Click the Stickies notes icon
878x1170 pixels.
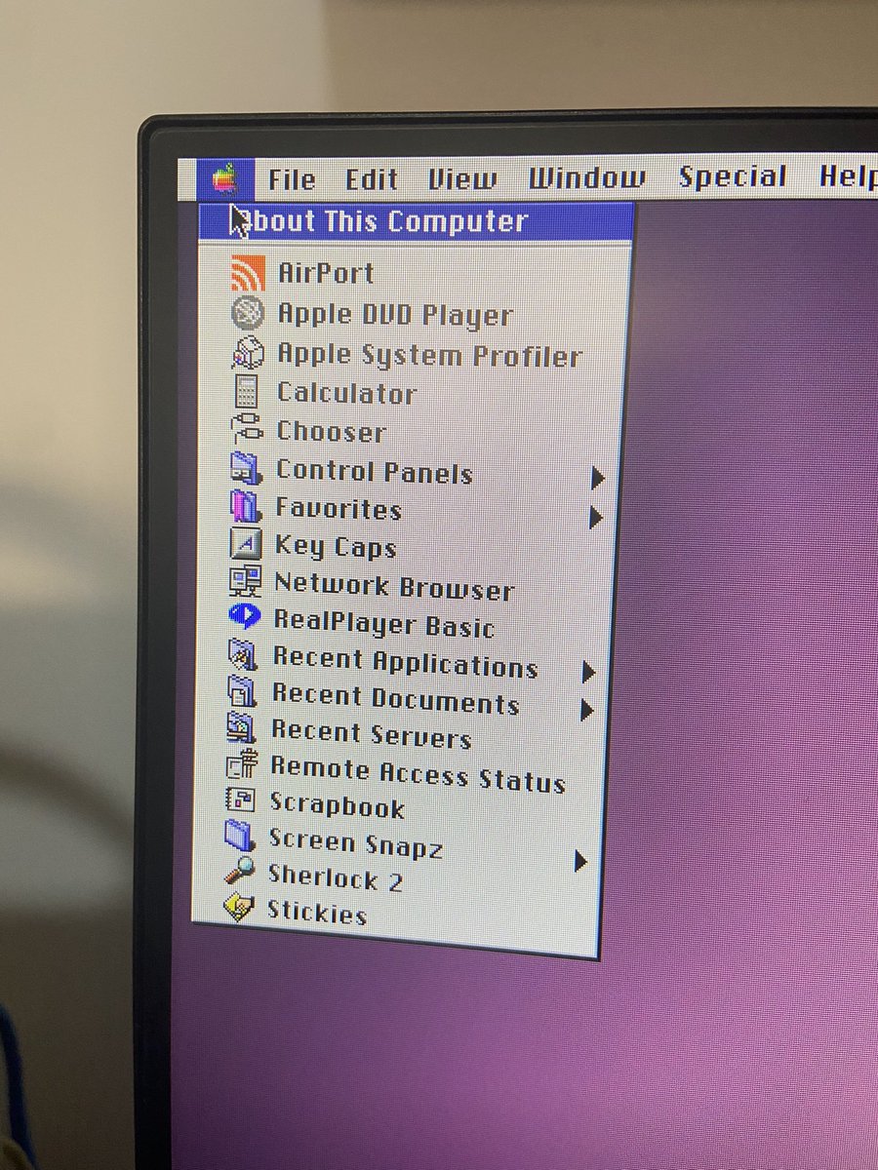coord(238,910)
